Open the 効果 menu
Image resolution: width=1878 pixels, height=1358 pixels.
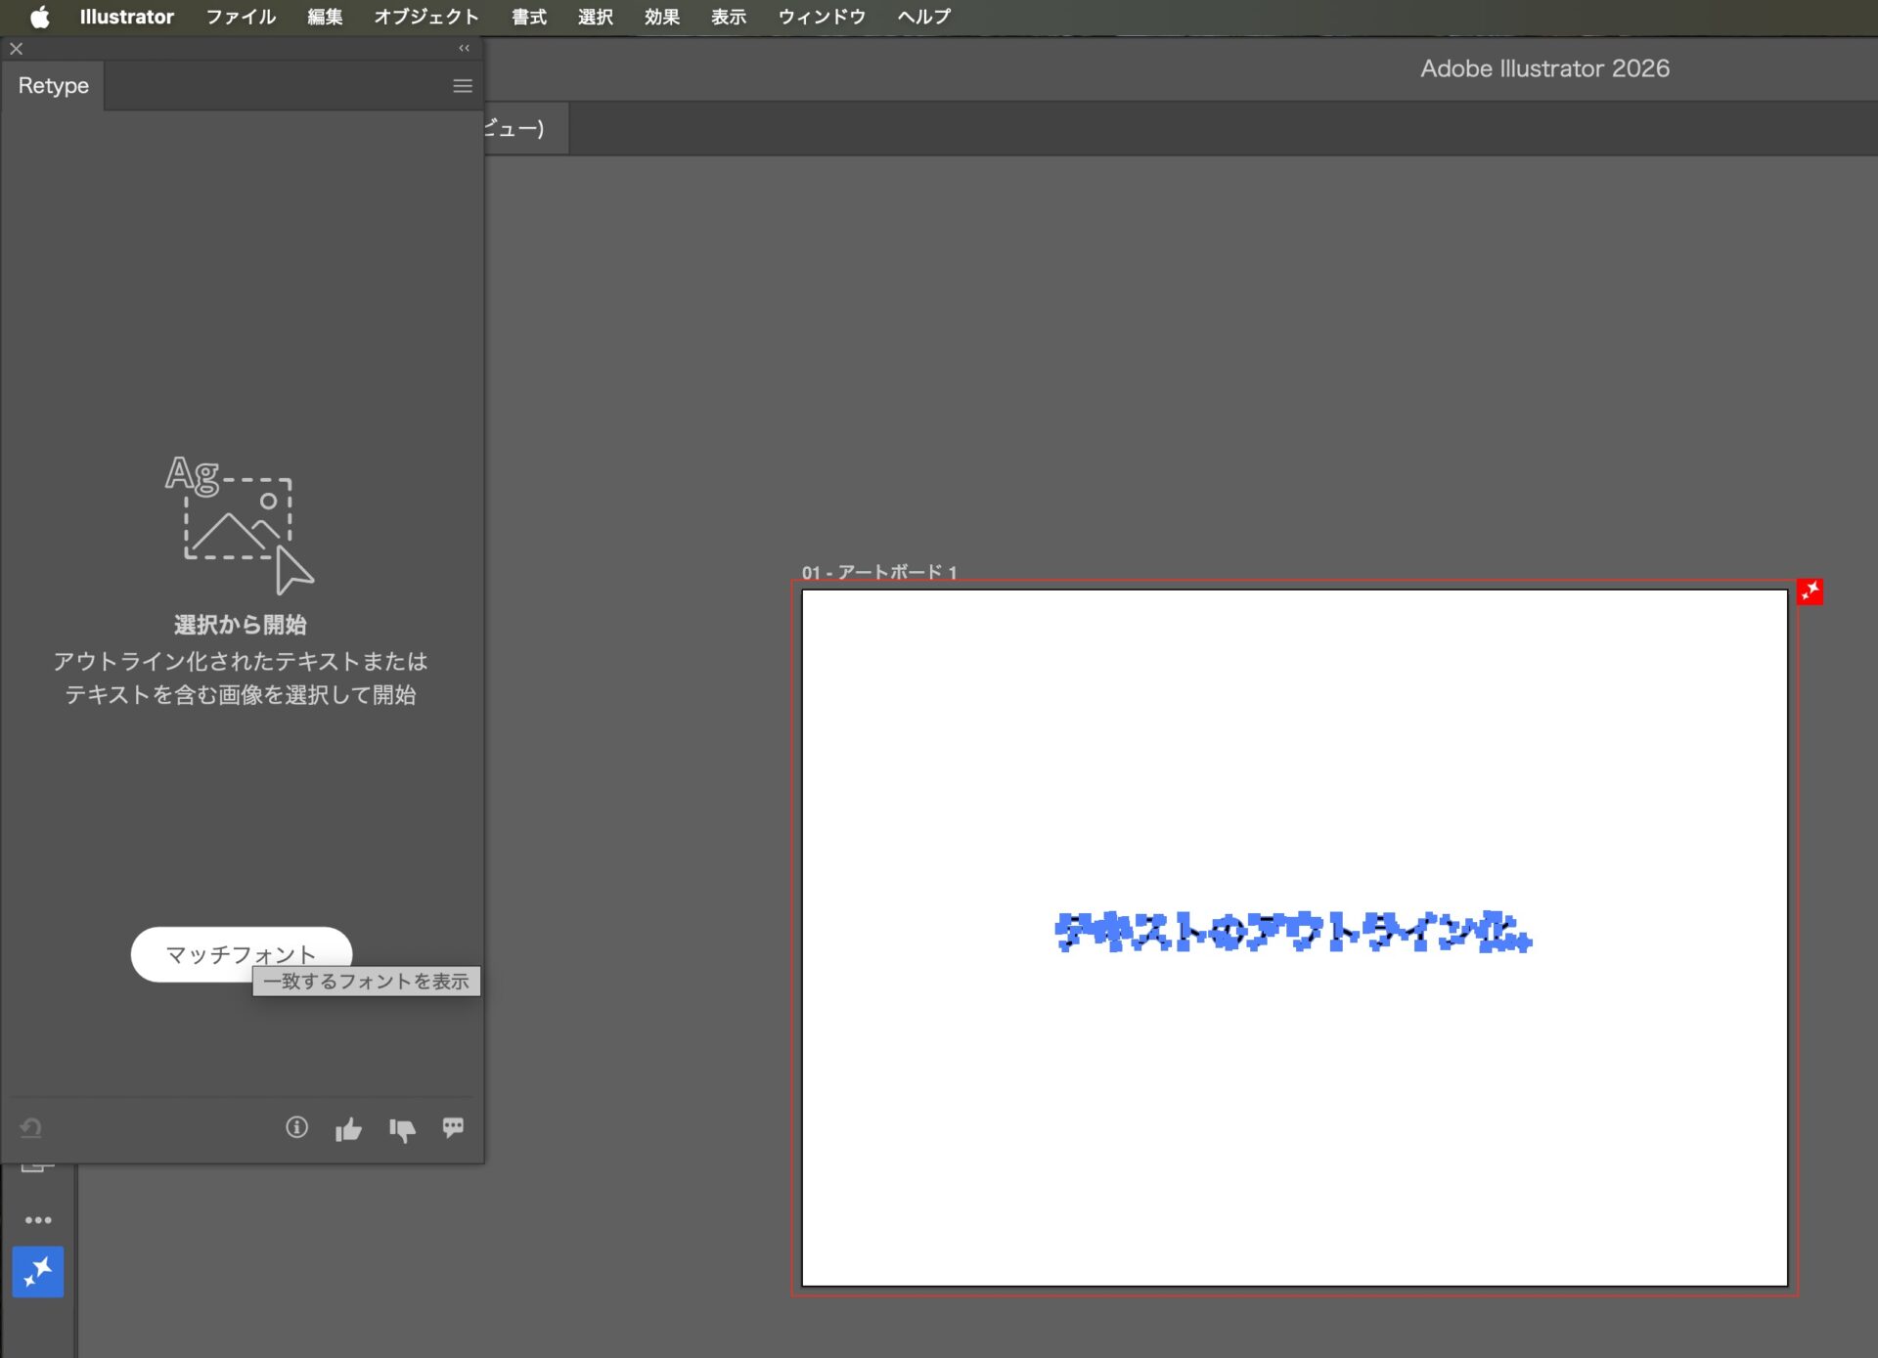pos(661,17)
